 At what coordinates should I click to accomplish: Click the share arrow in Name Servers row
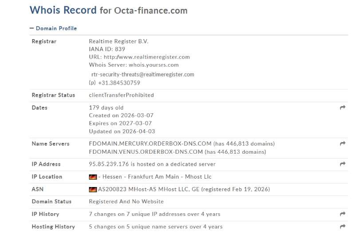pos(343,143)
